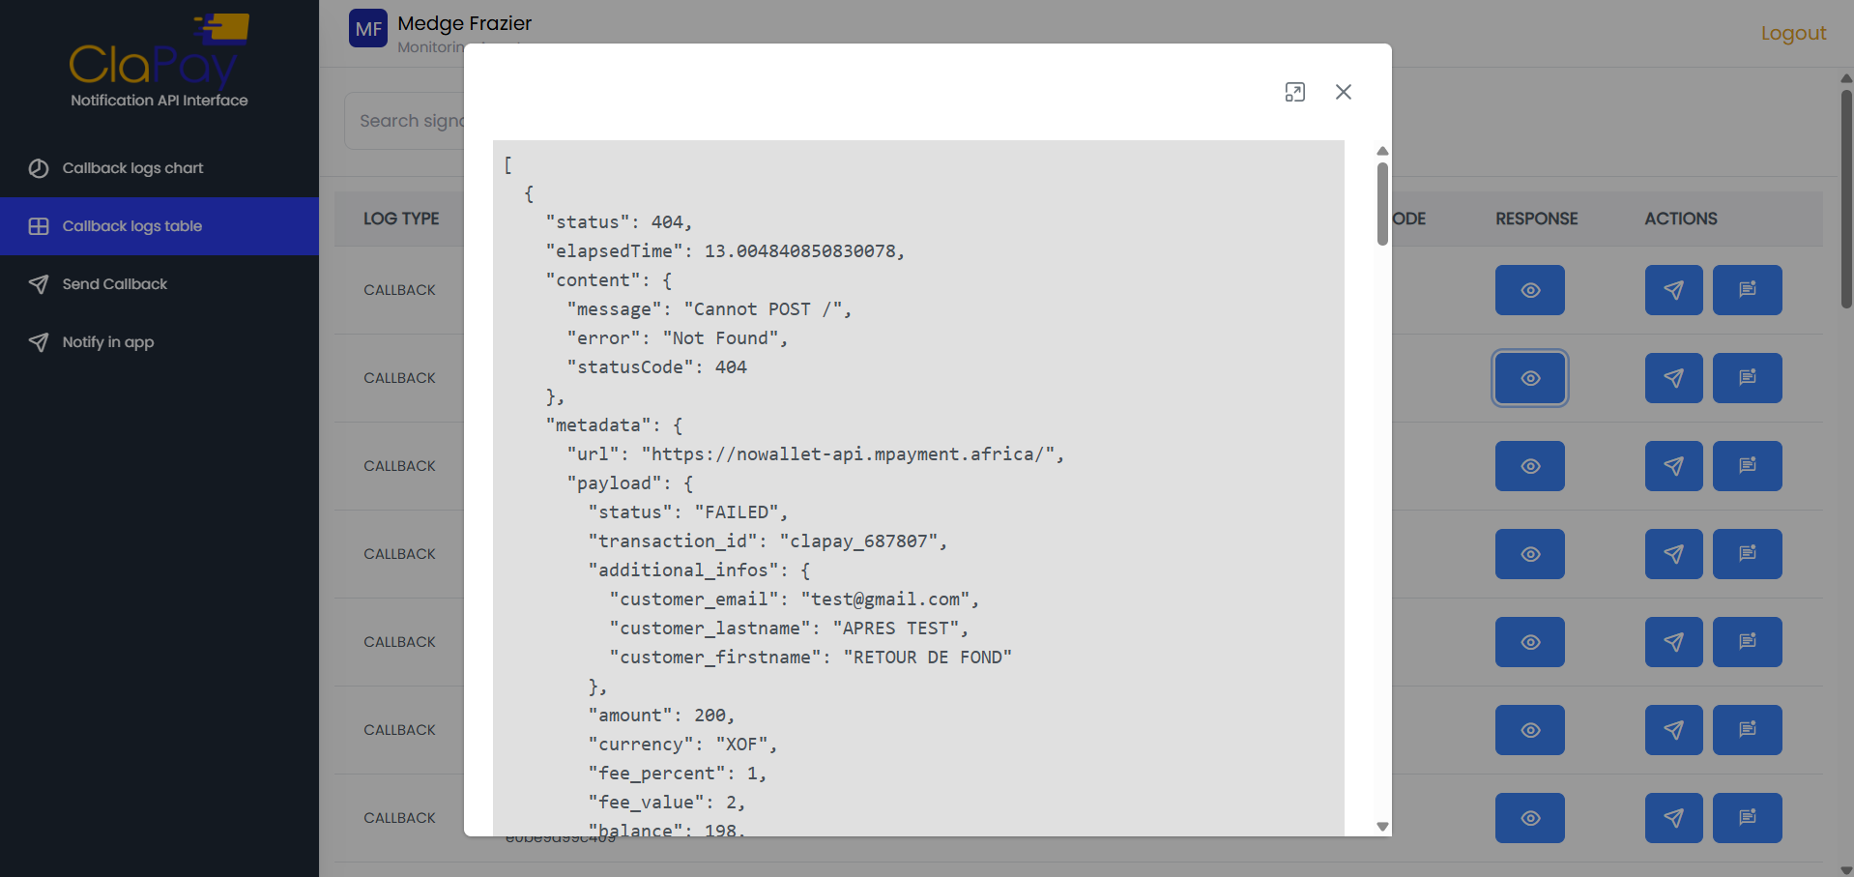Resend the first callback using its paper plane icon
The image size is (1854, 877).
pyautogui.click(x=1673, y=289)
